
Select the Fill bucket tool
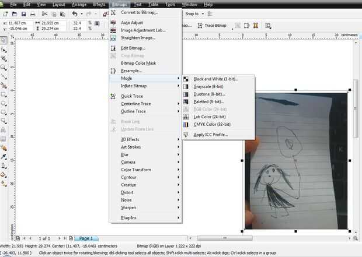[4, 174]
